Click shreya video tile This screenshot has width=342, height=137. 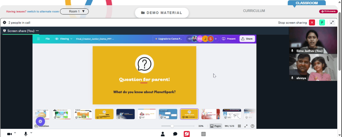313,67
